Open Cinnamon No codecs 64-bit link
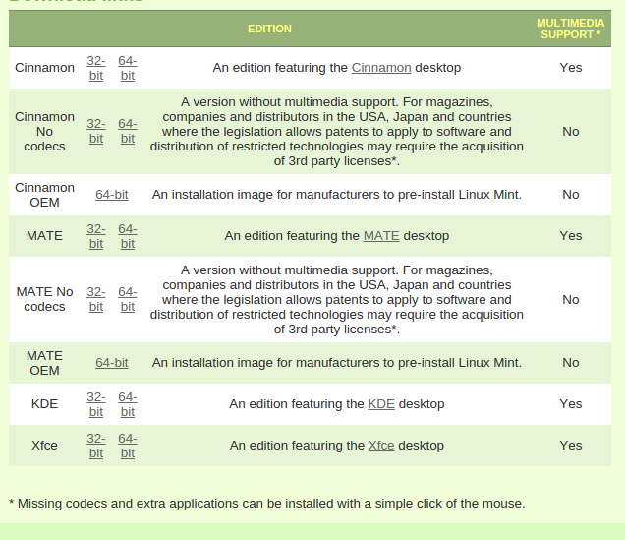 tap(128, 131)
